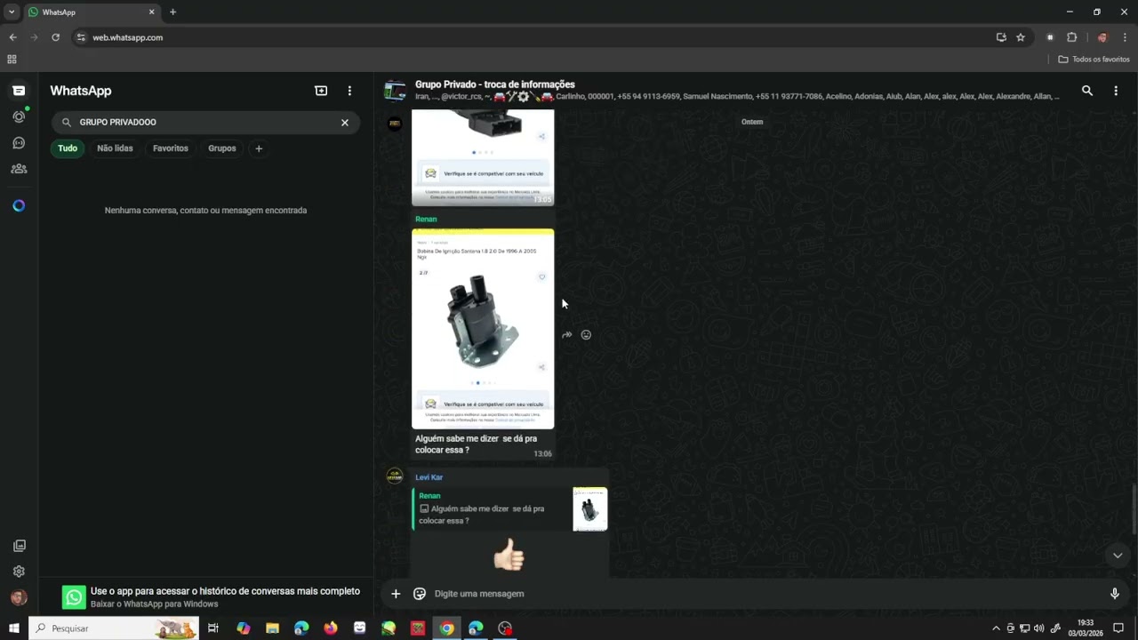The image size is (1138, 640).
Task: Bookmark this page with the star
Action: 1021,37
